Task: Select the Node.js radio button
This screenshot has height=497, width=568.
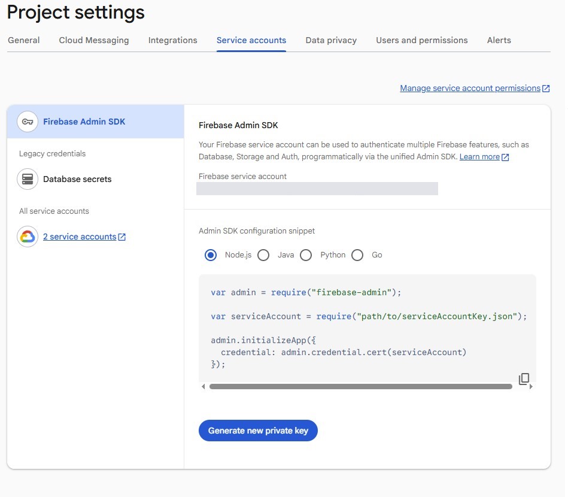Action: 211,255
